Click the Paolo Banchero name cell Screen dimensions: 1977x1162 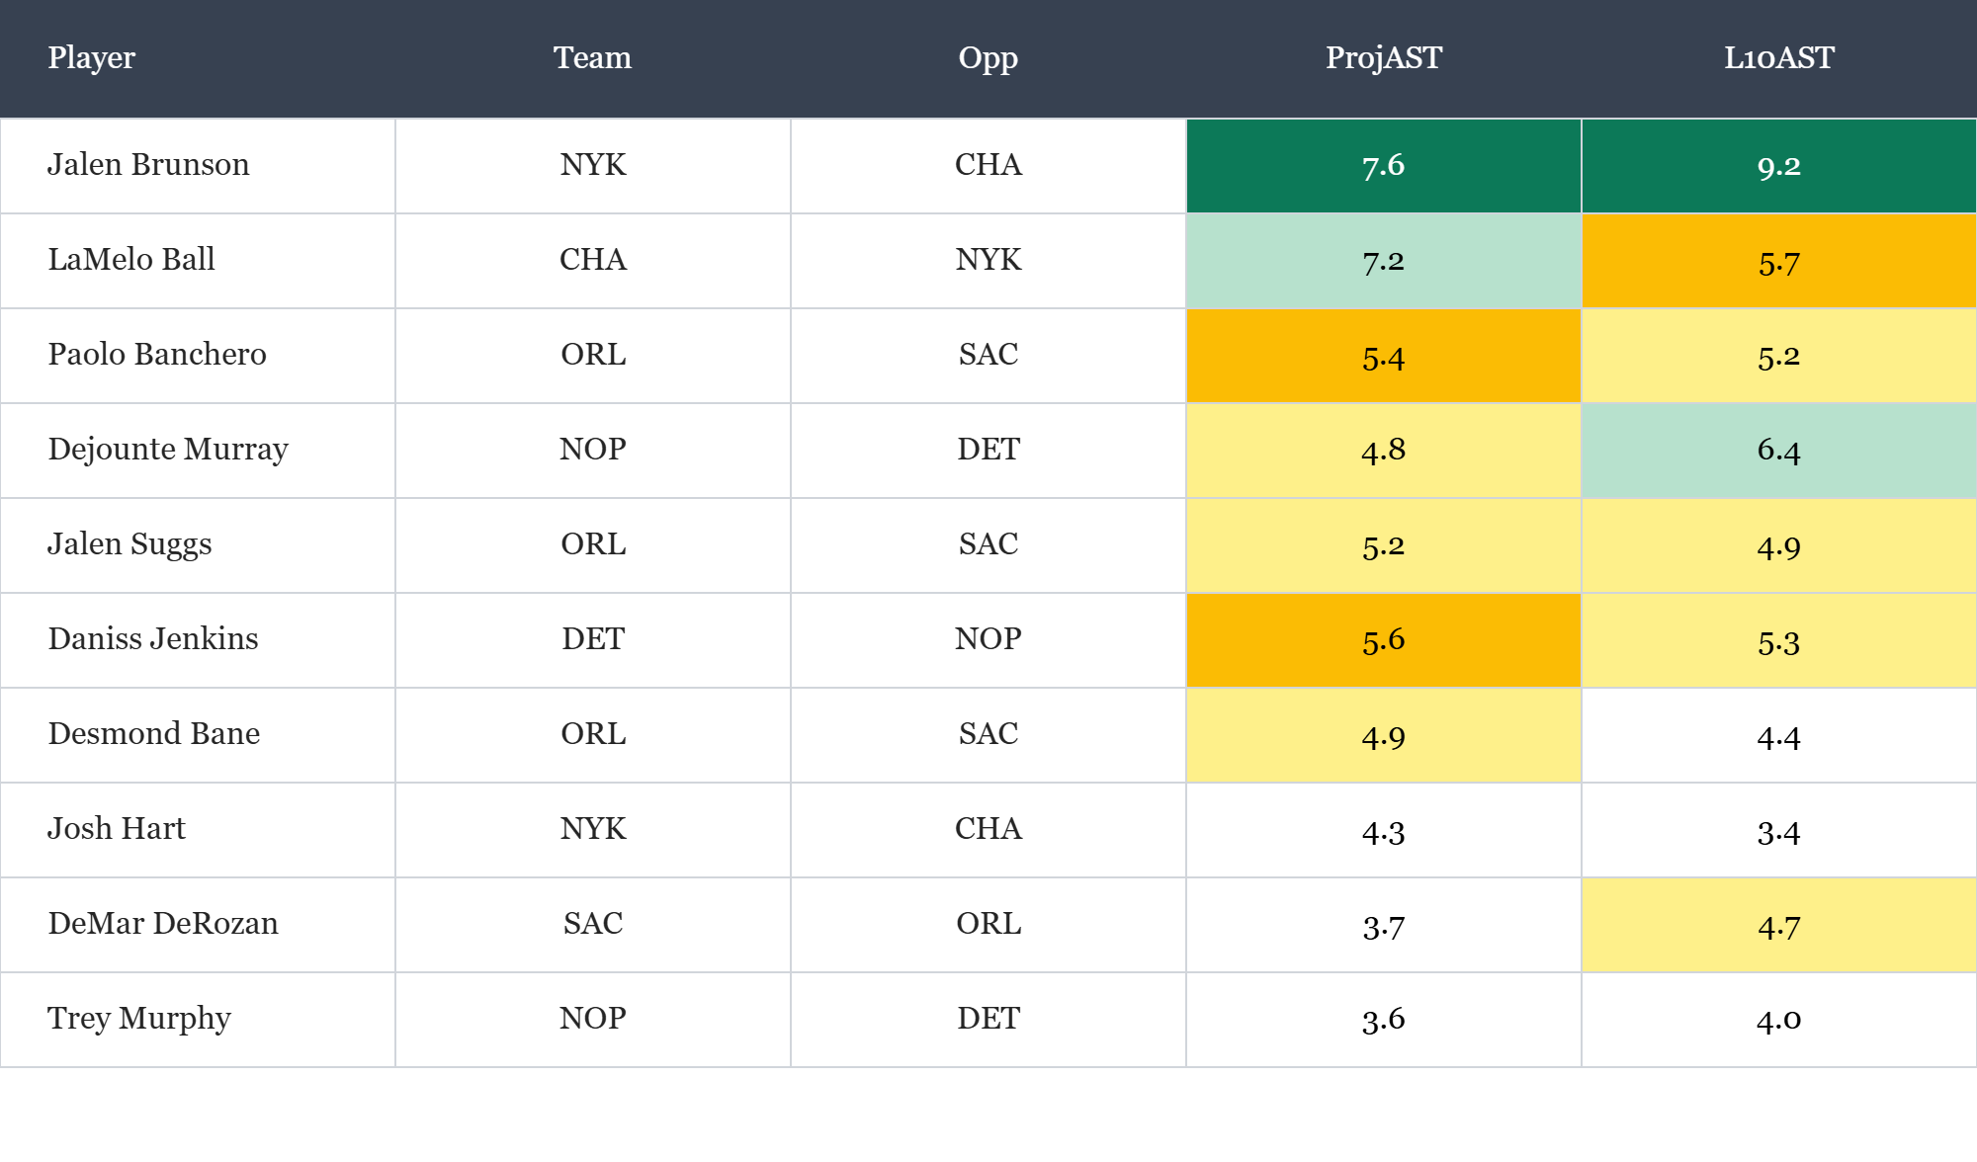click(157, 355)
